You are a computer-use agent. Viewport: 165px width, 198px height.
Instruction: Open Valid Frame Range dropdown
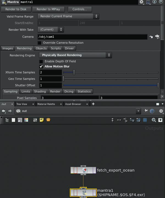[x=68, y=16]
